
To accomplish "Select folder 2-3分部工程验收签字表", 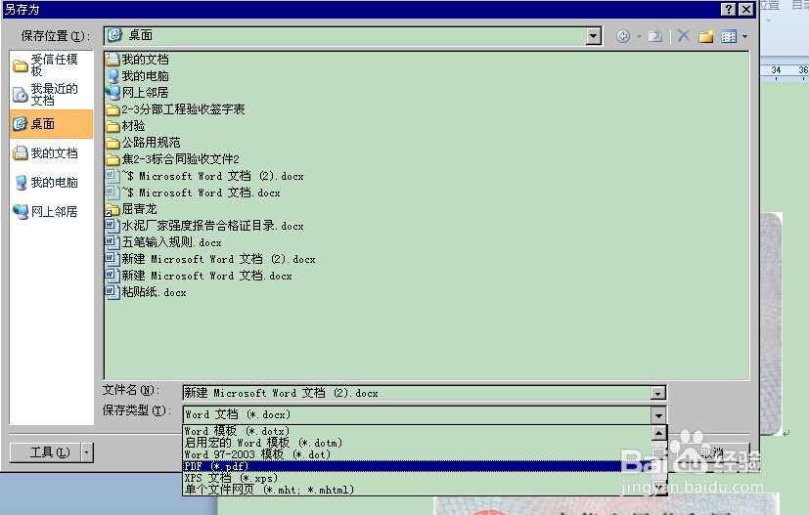I will click(x=175, y=109).
